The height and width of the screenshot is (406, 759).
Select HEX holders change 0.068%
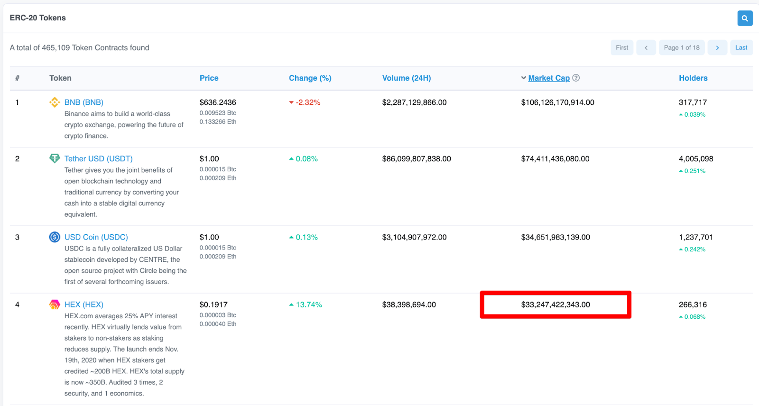[x=695, y=317]
